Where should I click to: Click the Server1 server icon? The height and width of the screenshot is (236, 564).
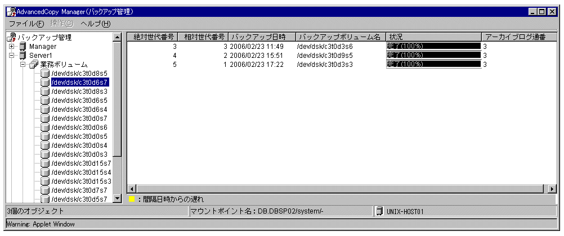pyautogui.click(x=23, y=56)
